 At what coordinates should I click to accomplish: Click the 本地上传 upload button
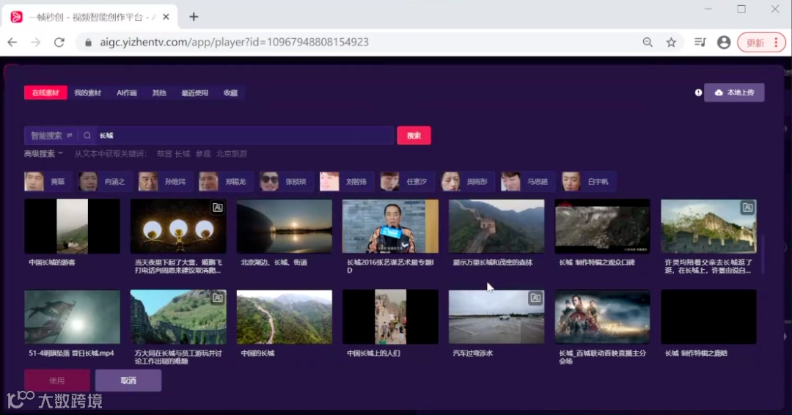(x=734, y=92)
